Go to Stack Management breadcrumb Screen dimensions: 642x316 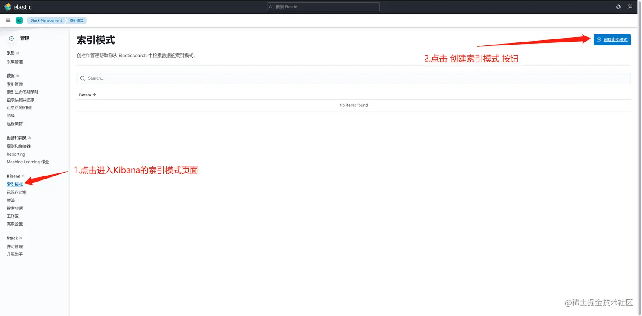46,20
